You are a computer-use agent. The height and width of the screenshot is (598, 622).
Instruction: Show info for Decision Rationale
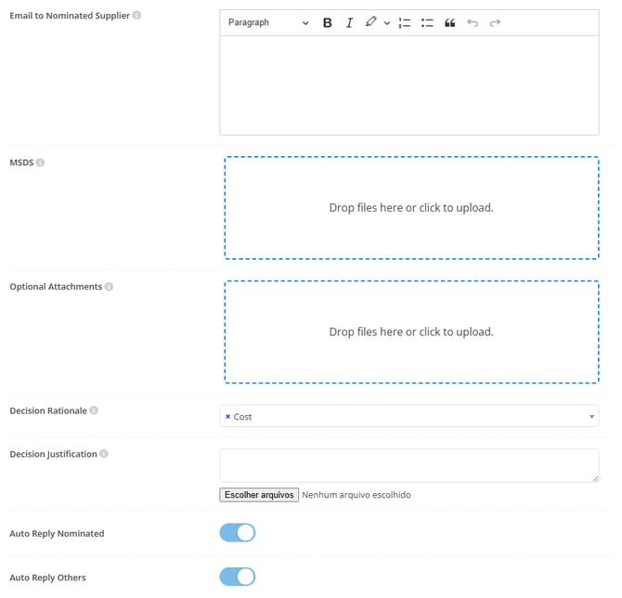point(94,410)
